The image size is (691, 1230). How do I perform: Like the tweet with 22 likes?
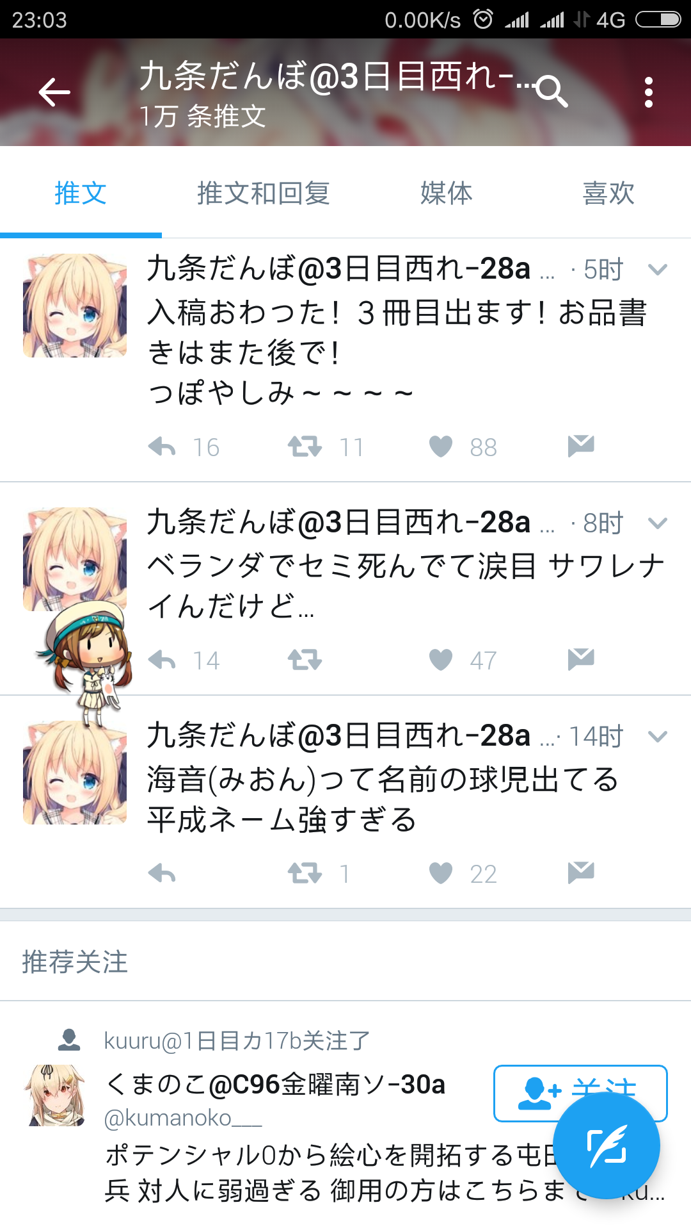tap(441, 873)
